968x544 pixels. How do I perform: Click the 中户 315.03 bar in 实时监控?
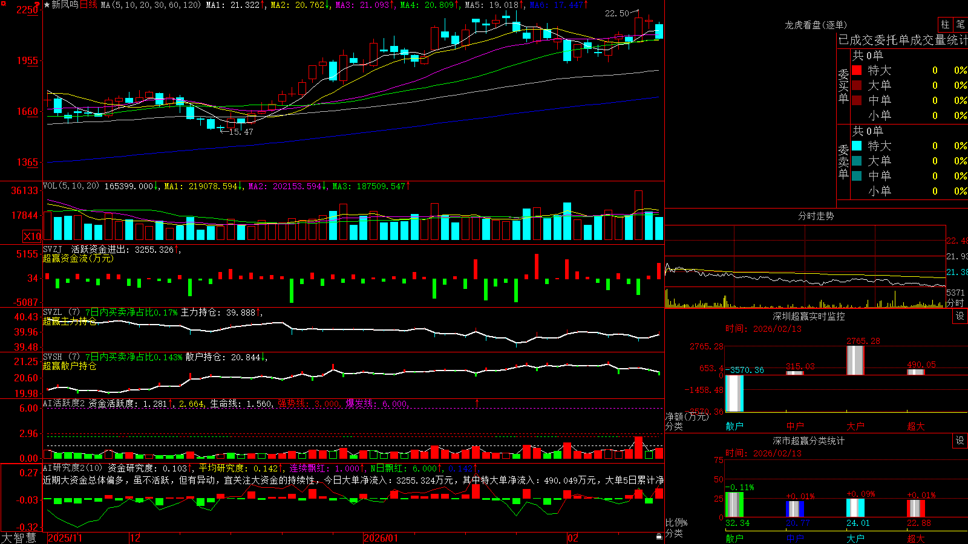795,373
